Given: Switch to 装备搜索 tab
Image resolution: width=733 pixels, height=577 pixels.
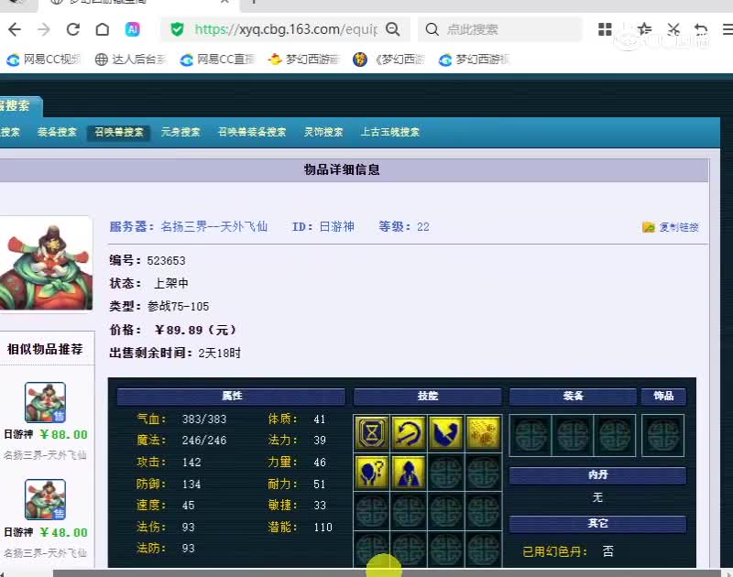Looking at the screenshot, I should [x=57, y=132].
